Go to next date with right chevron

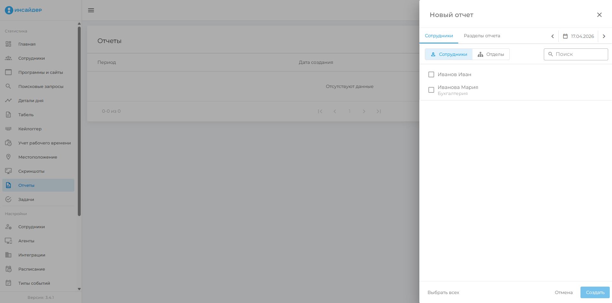click(604, 36)
